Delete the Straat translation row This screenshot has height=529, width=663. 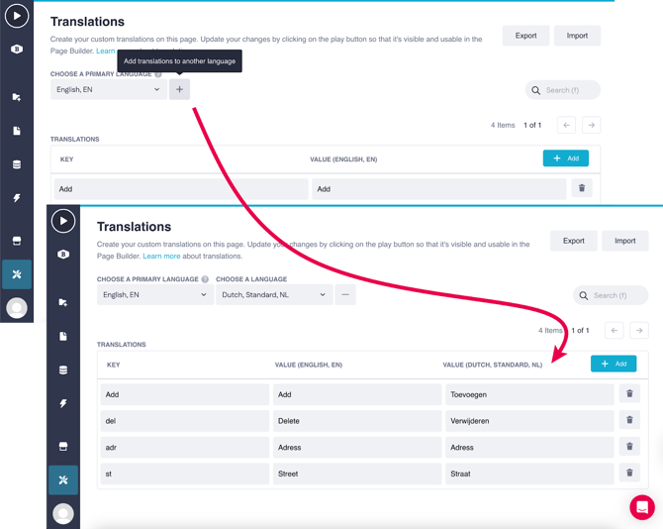tap(629, 474)
